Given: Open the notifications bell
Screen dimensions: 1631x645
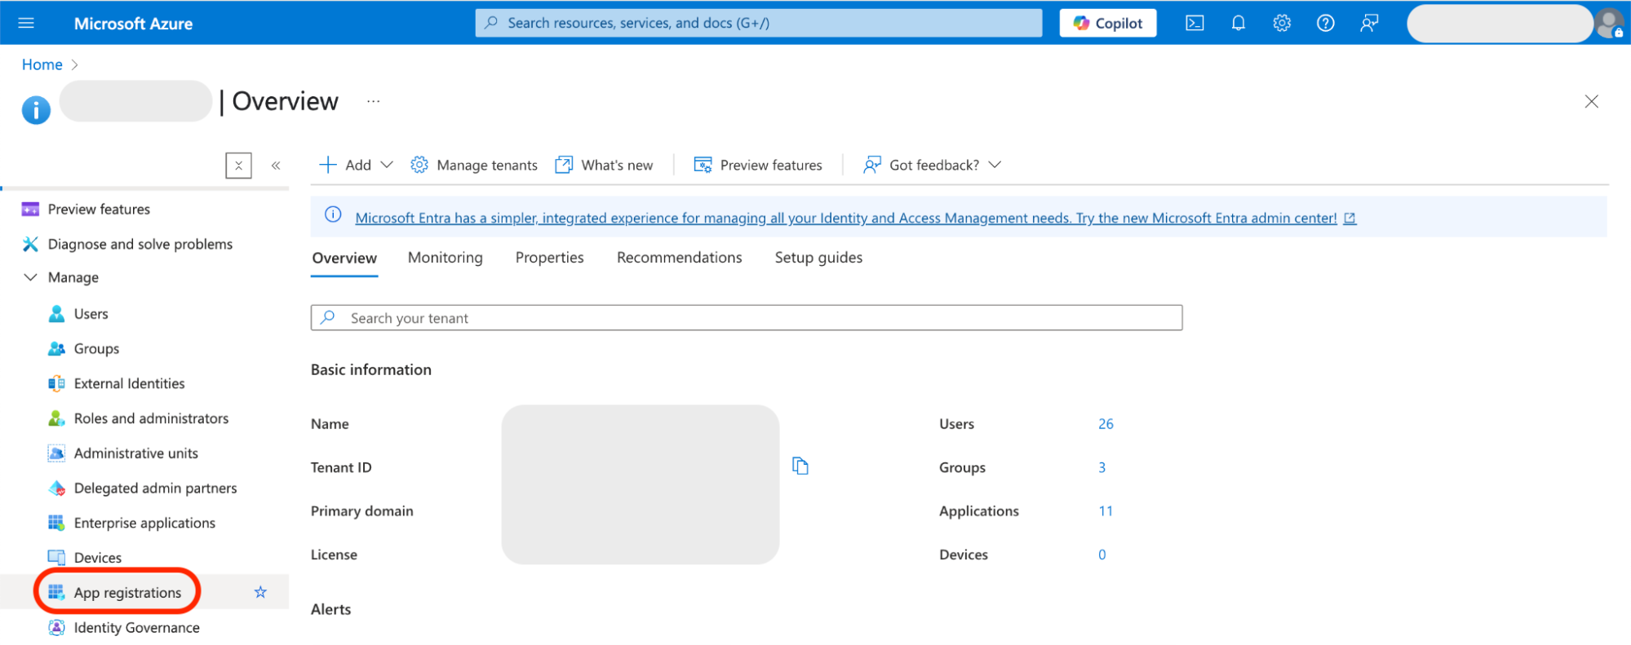Looking at the screenshot, I should pyautogui.click(x=1239, y=23).
